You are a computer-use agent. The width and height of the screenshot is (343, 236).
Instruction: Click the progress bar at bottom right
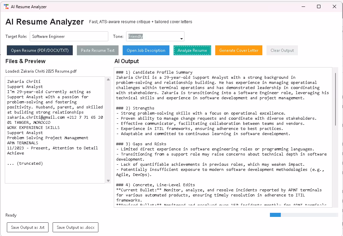[304, 215]
